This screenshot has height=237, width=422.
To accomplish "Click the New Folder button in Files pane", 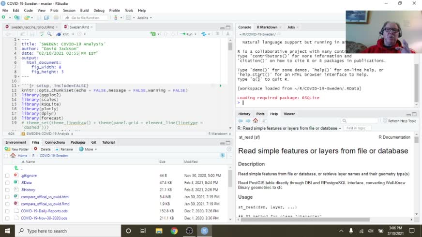I will click(x=16, y=149).
